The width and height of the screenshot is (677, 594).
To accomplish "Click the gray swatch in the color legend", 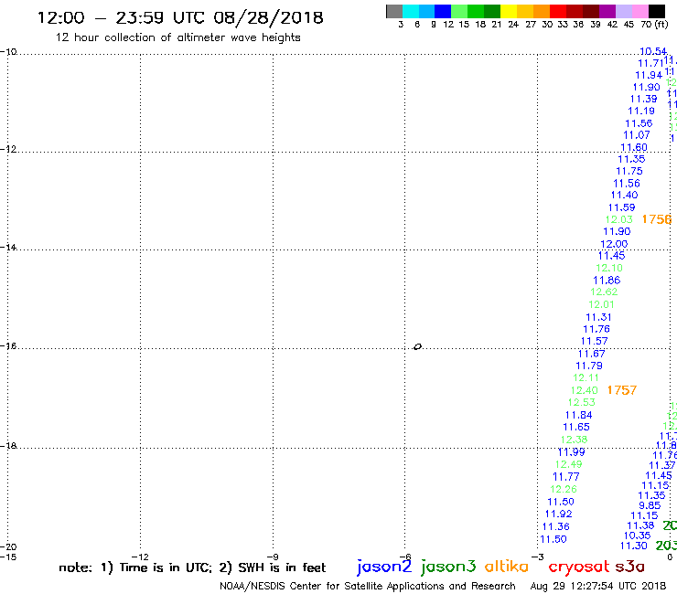I will pyautogui.click(x=394, y=11).
